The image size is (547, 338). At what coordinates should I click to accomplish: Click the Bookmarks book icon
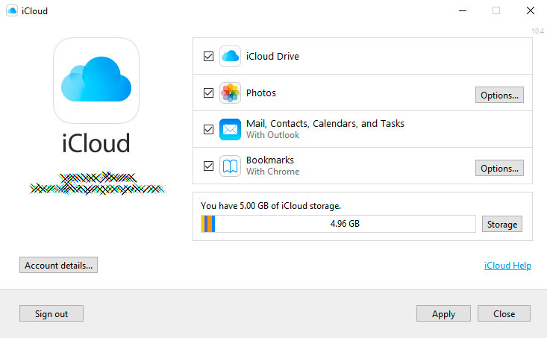(230, 166)
